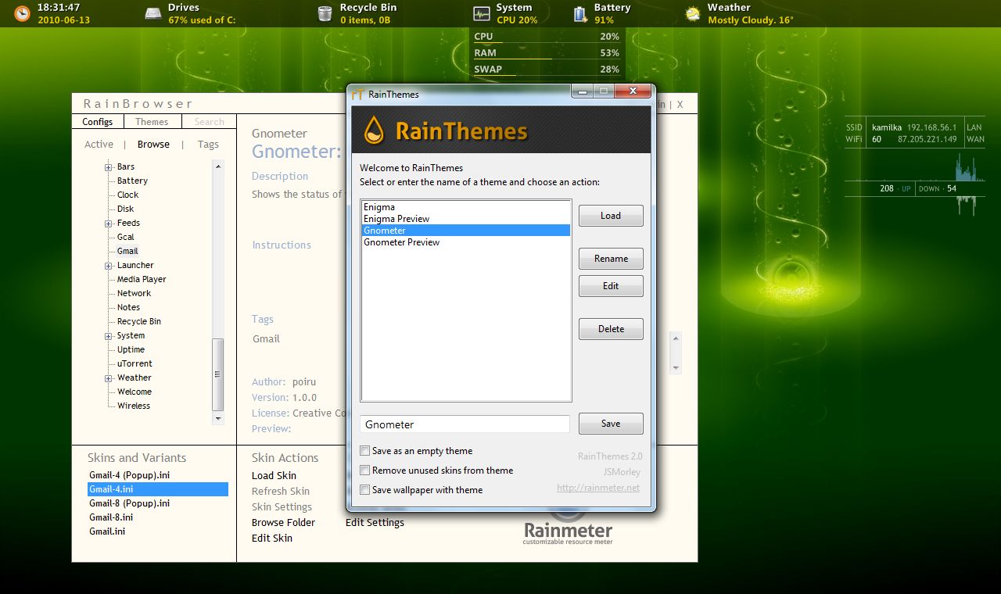Switch to the Themes tab
The height and width of the screenshot is (594, 1001).
coord(152,122)
